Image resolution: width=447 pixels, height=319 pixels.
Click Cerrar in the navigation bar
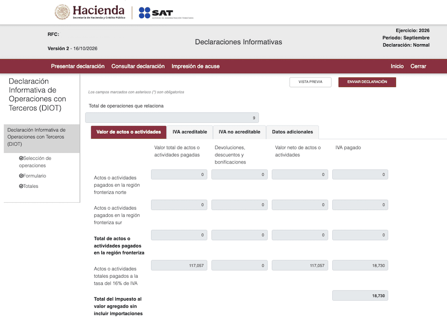(x=418, y=66)
